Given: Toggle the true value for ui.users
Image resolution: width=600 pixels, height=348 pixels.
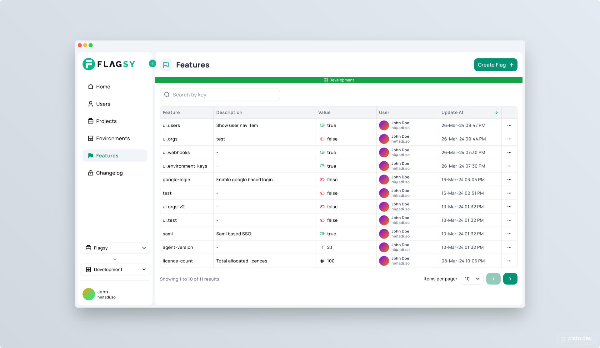Looking at the screenshot, I should [x=322, y=125].
